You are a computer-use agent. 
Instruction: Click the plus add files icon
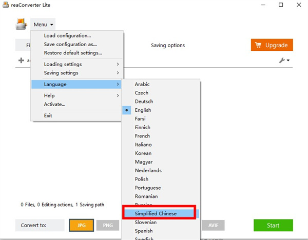(x=21, y=61)
